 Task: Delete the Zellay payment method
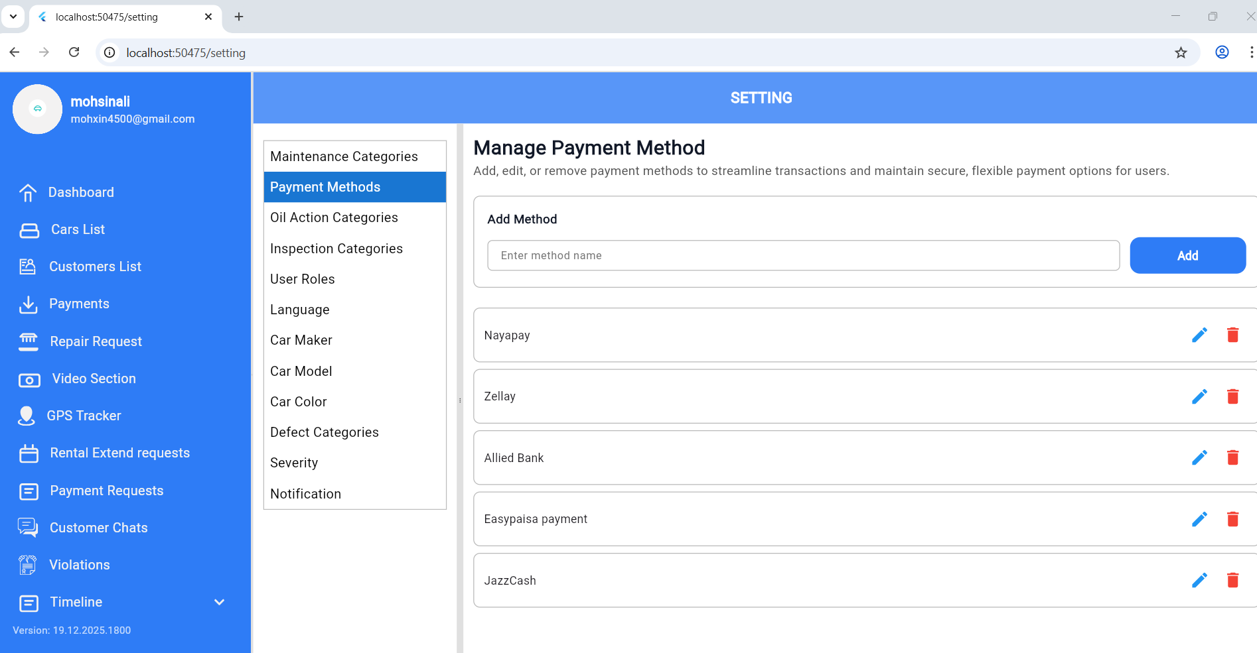click(x=1232, y=396)
